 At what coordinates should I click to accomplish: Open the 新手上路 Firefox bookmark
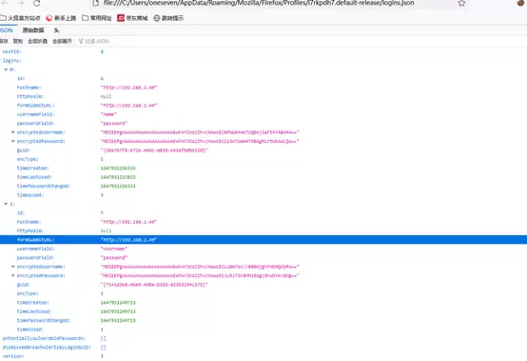coord(61,18)
